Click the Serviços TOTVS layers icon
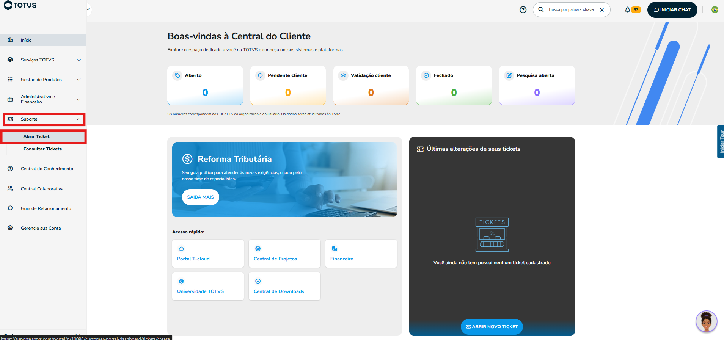724x340 pixels. 10,60
